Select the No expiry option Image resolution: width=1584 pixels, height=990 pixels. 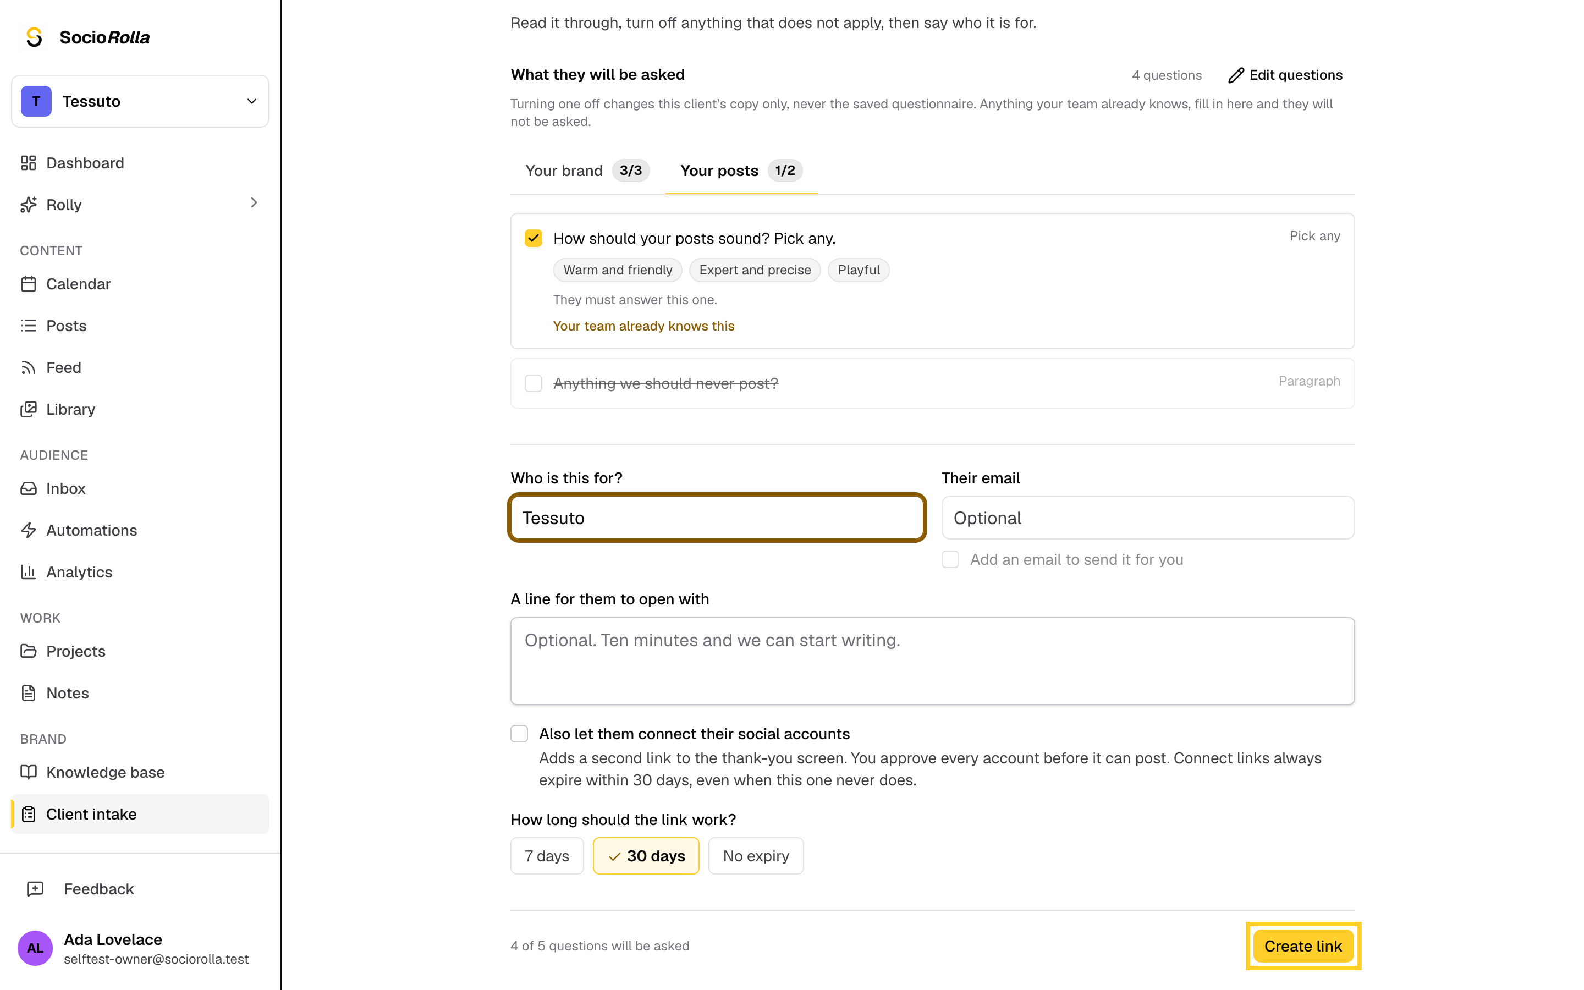(x=755, y=856)
